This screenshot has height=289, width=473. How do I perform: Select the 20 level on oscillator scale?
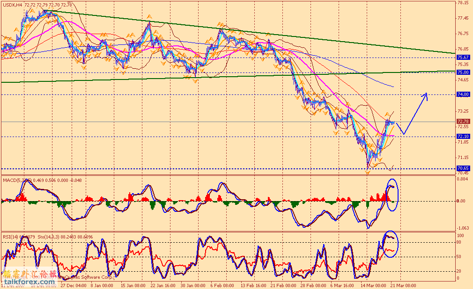[x=459, y=271]
